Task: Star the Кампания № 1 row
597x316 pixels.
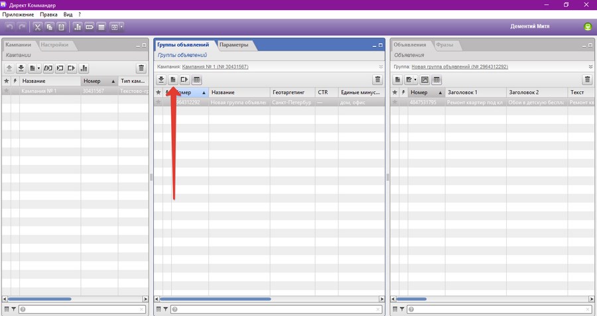Action: point(7,91)
